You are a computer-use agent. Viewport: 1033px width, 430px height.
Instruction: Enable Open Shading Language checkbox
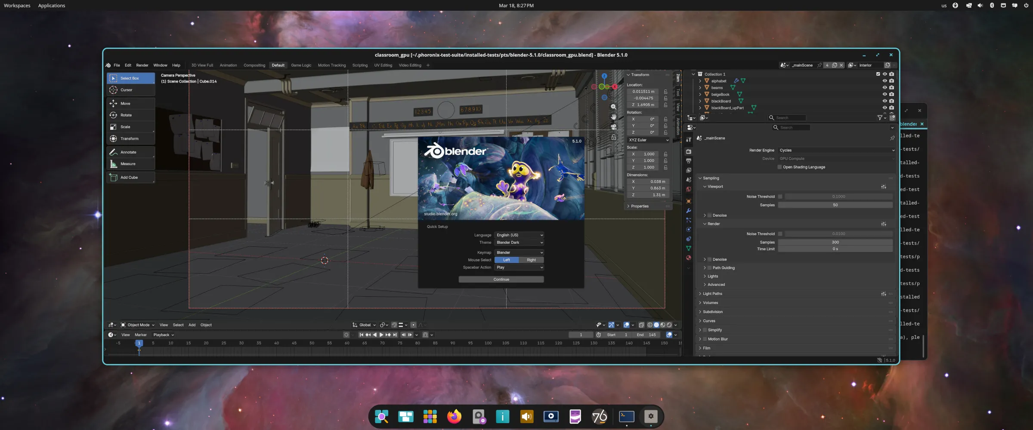click(779, 167)
